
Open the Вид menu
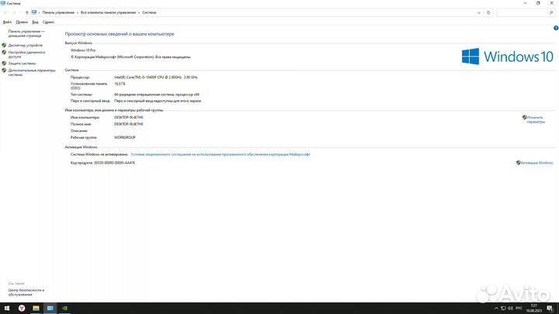pyautogui.click(x=35, y=22)
